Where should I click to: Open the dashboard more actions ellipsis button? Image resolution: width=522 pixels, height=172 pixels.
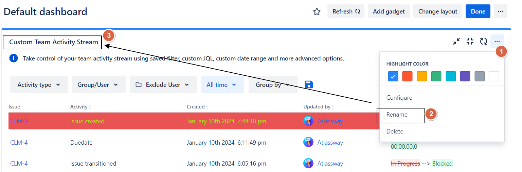[x=500, y=11]
